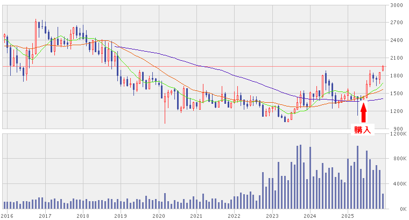
Task: Click the 400K volume axis label
Action: 397,184
